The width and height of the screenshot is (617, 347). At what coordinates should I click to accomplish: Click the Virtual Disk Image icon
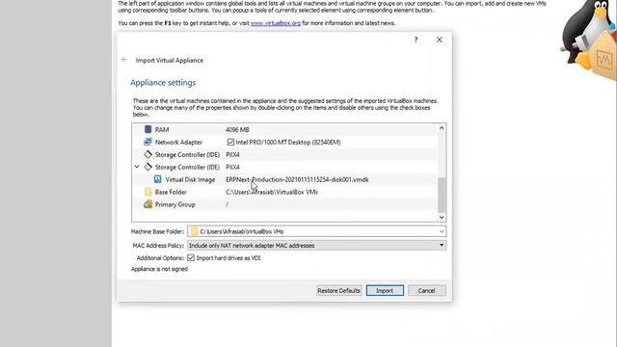[x=158, y=179]
